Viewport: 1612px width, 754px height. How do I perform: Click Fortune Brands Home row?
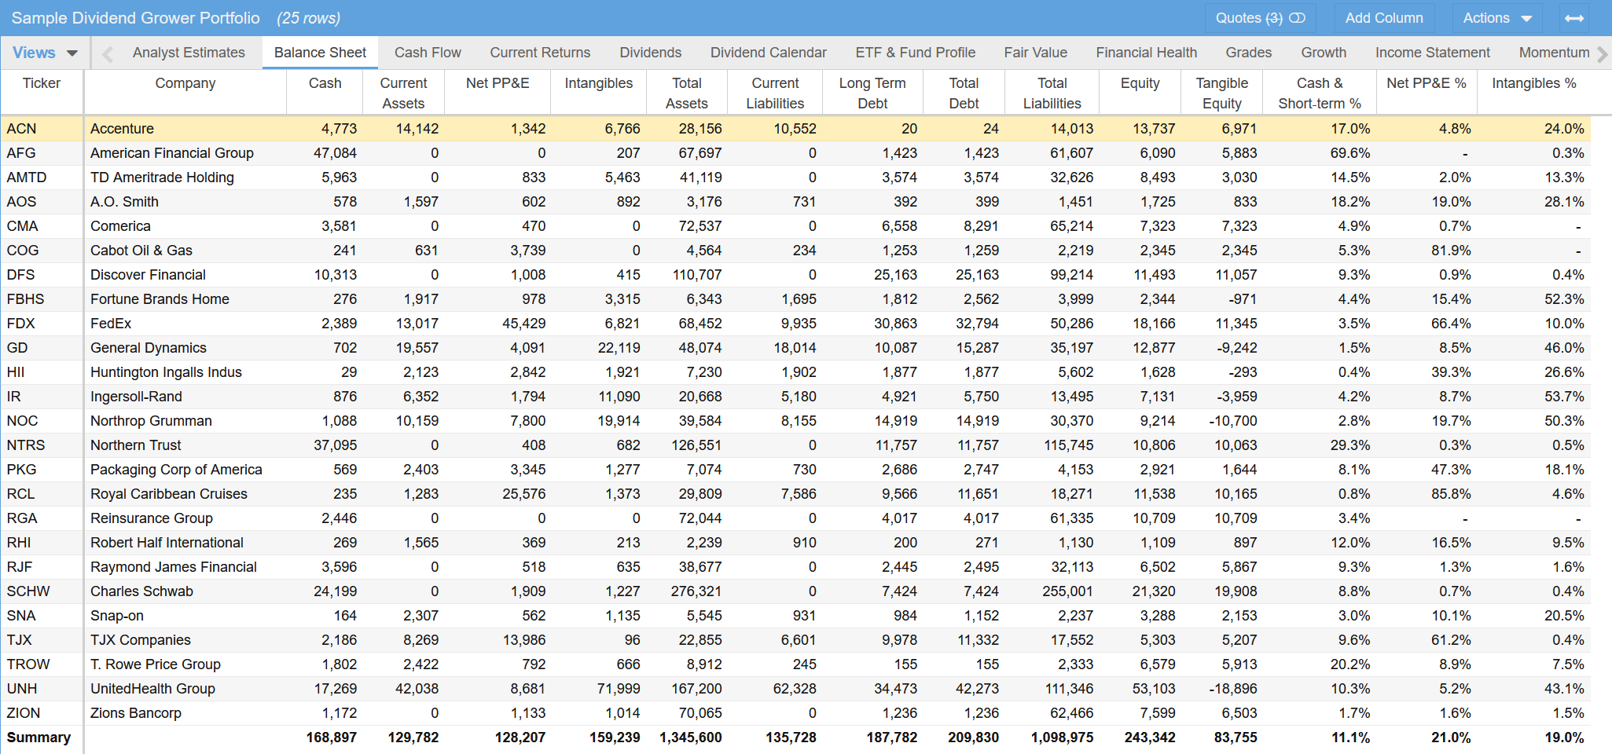[x=795, y=299]
